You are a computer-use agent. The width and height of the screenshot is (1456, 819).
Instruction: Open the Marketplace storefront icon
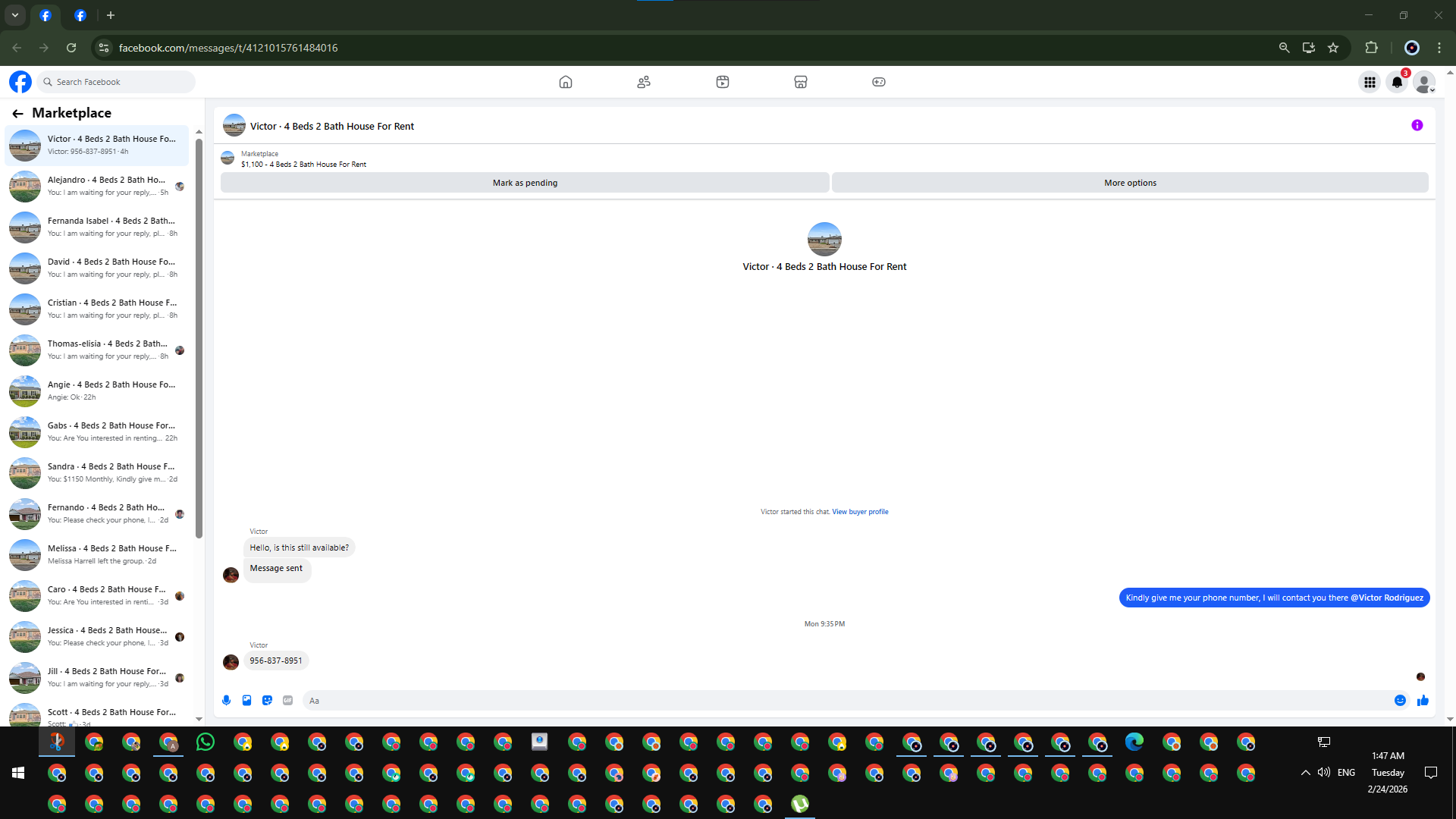[x=800, y=82]
